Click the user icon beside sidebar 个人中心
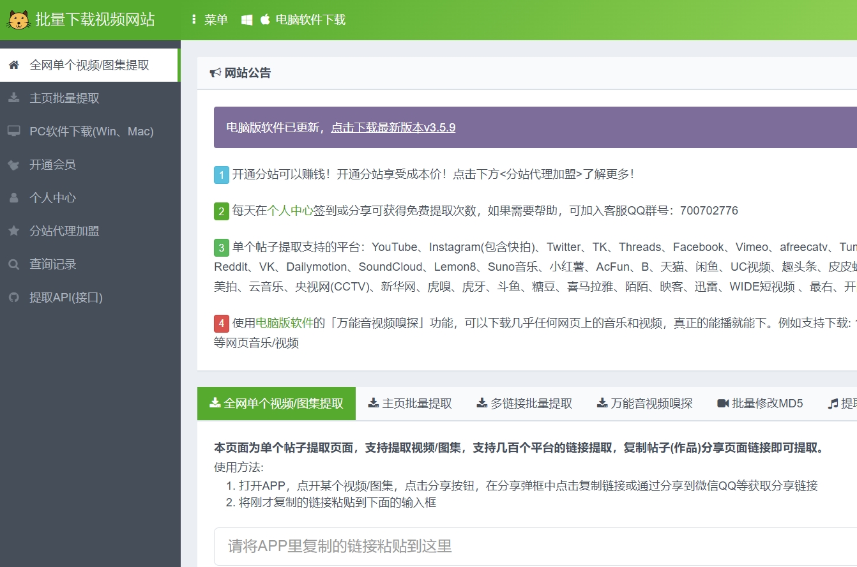 coord(13,198)
